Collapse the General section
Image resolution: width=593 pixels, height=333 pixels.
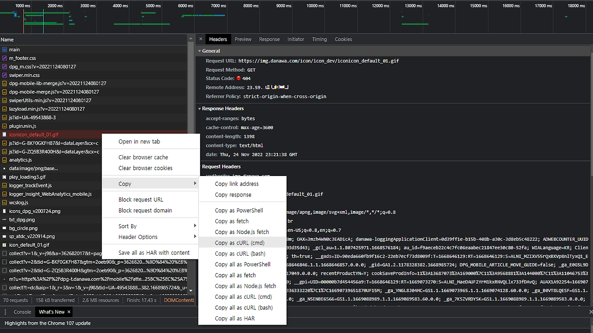(x=200, y=51)
